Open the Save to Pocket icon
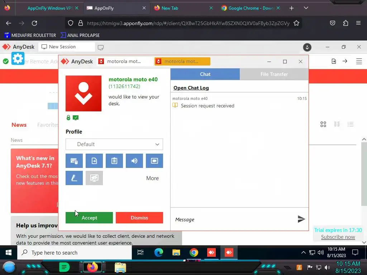The width and height of the screenshot is (367, 275). 332,23
